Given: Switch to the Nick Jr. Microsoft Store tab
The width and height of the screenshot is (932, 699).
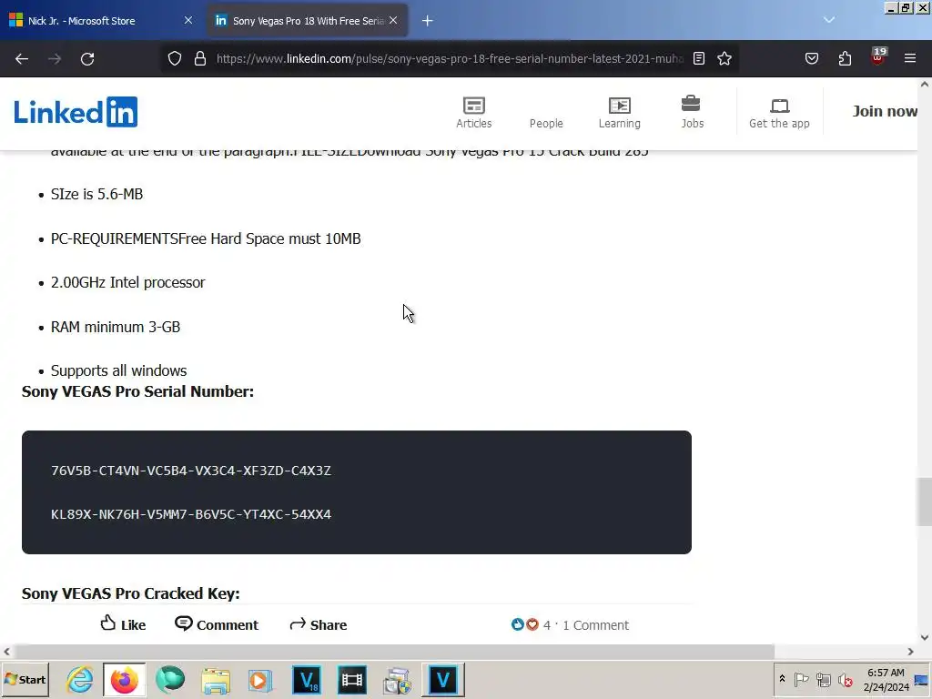Looking at the screenshot, I should (101, 21).
